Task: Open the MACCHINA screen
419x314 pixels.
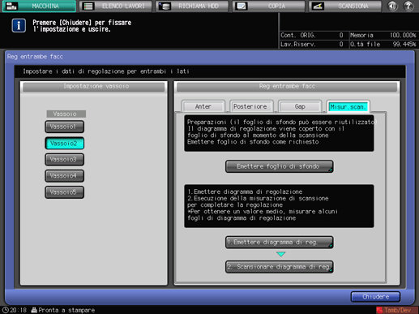Action: click(x=39, y=6)
